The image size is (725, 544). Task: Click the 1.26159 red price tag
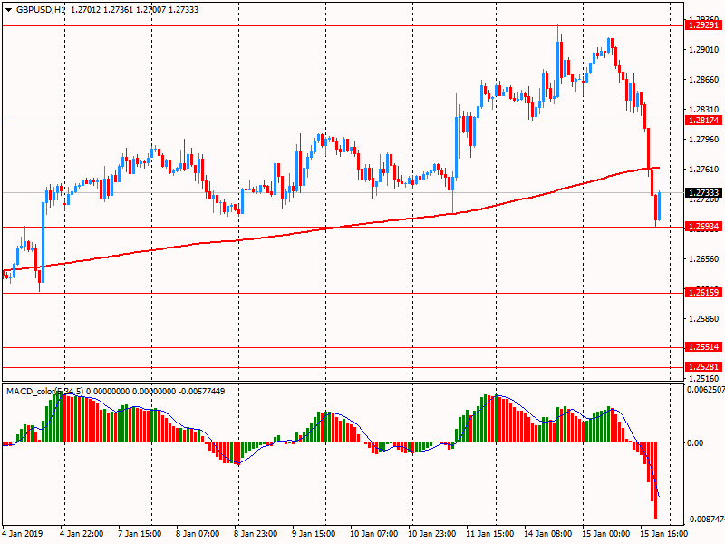click(x=702, y=293)
